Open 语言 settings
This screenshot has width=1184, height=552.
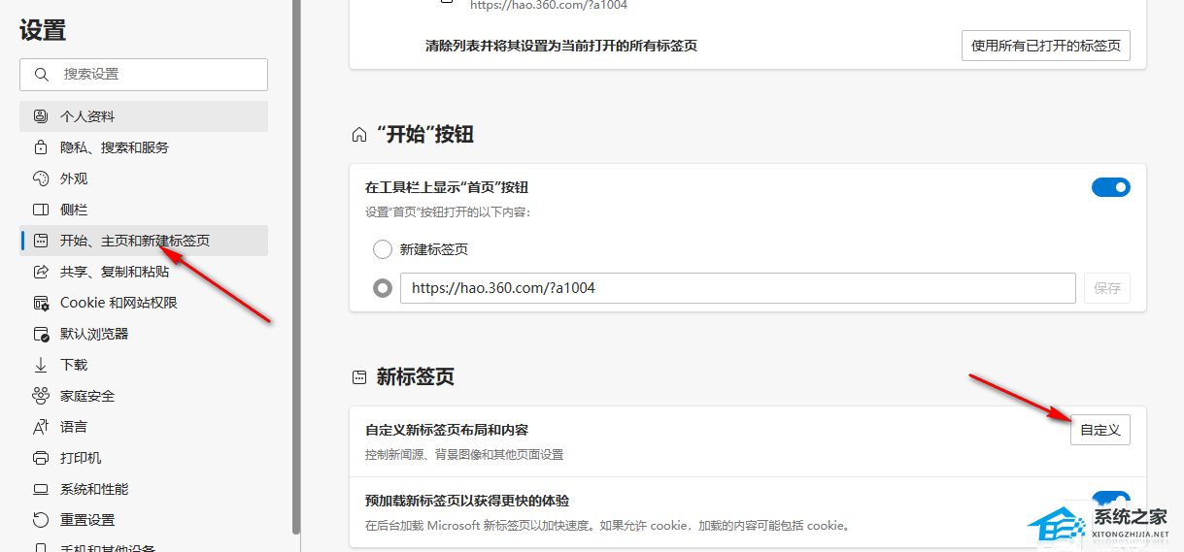coord(144,427)
